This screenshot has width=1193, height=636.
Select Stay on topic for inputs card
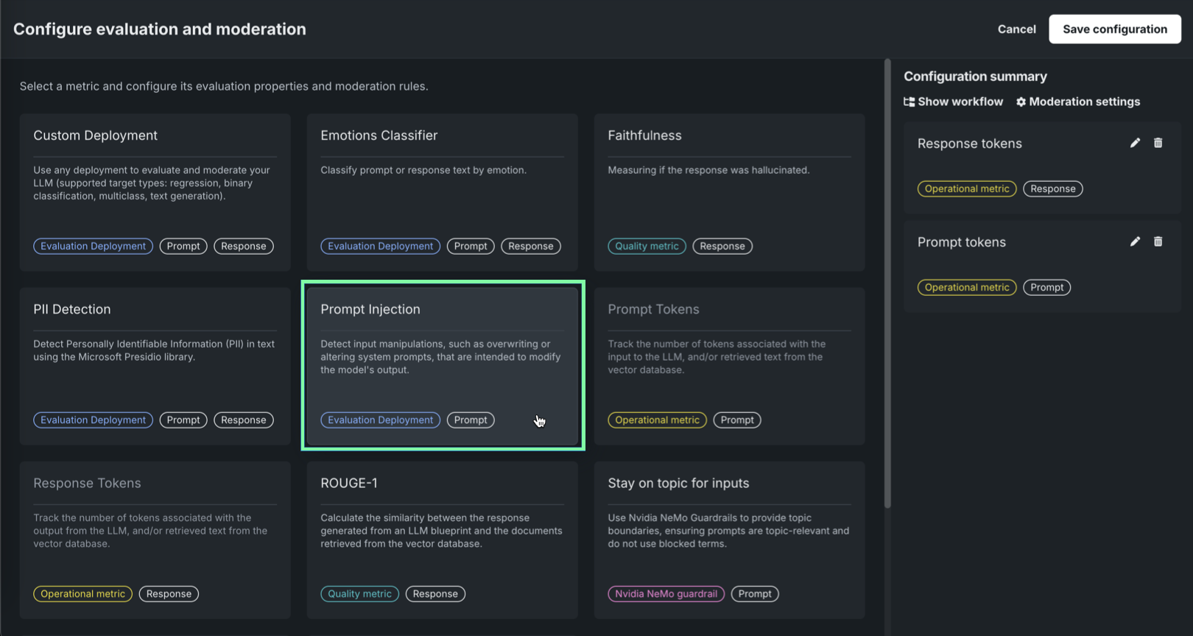(729, 540)
